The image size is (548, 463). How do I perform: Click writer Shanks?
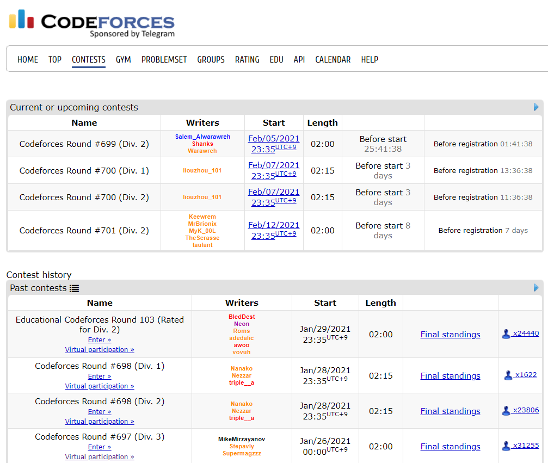tap(202, 144)
